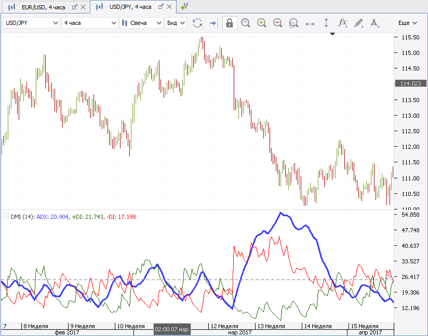Select the text annotation tool
This screenshot has width=428, height=336.
(x=374, y=23)
